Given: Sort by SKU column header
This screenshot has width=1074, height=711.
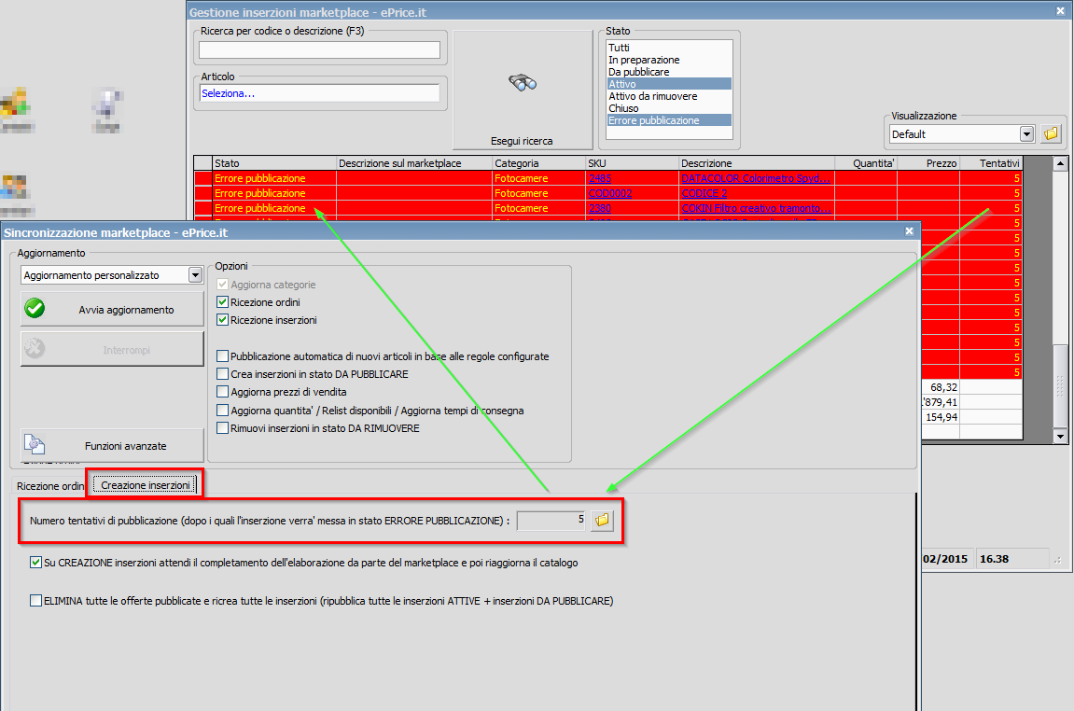Looking at the screenshot, I should [x=633, y=163].
